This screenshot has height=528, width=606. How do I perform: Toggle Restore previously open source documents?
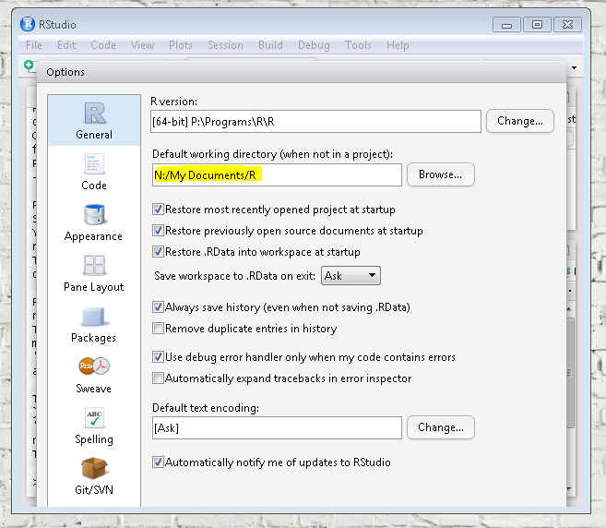158,231
